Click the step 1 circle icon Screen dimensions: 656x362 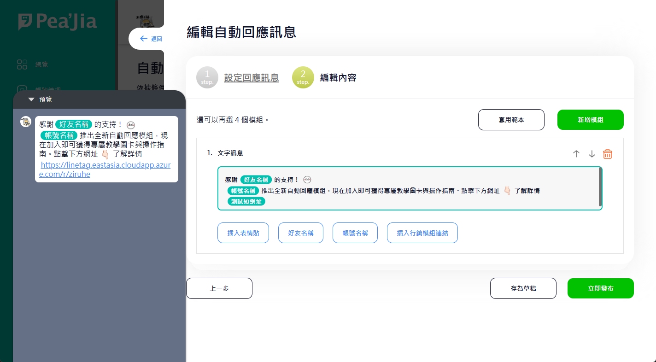click(x=207, y=78)
